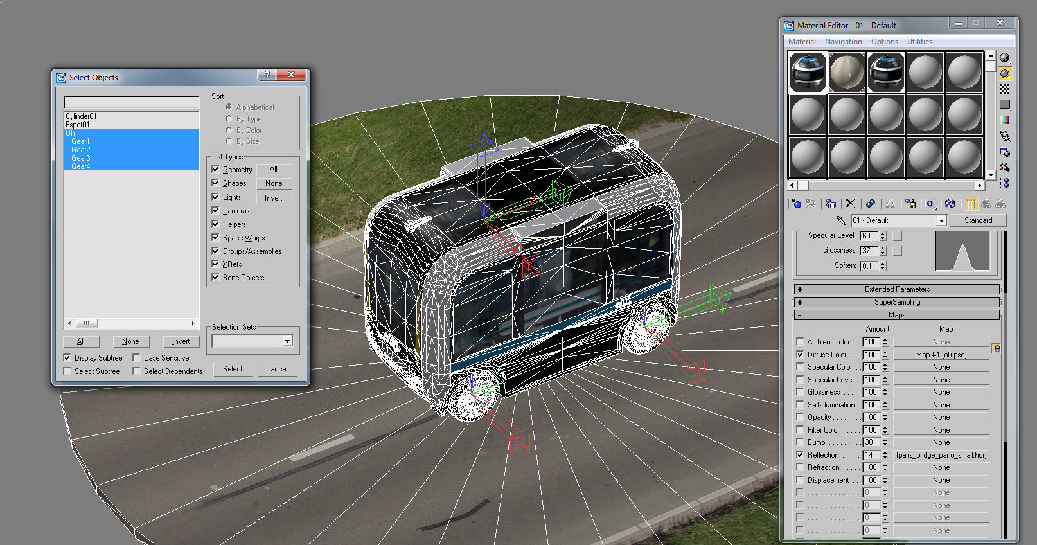1037x545 pixels.
Task: Click Material ID Channel icon
Action: coord(930,204)
